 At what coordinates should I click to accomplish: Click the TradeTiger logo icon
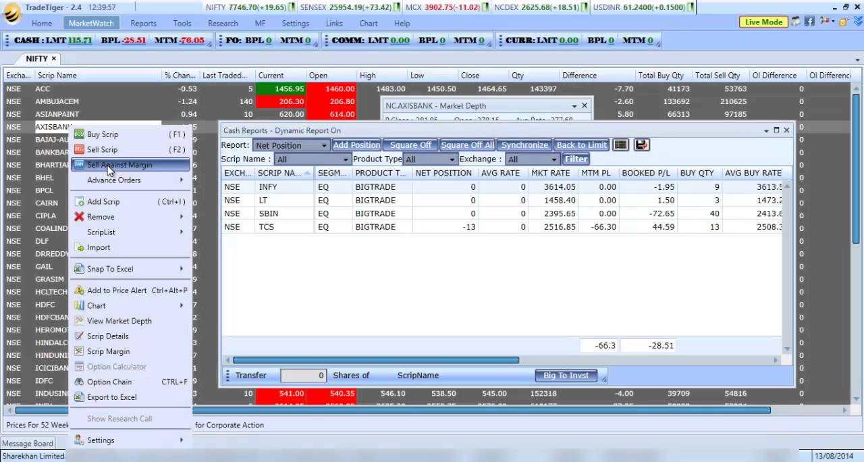pos(11,12)
